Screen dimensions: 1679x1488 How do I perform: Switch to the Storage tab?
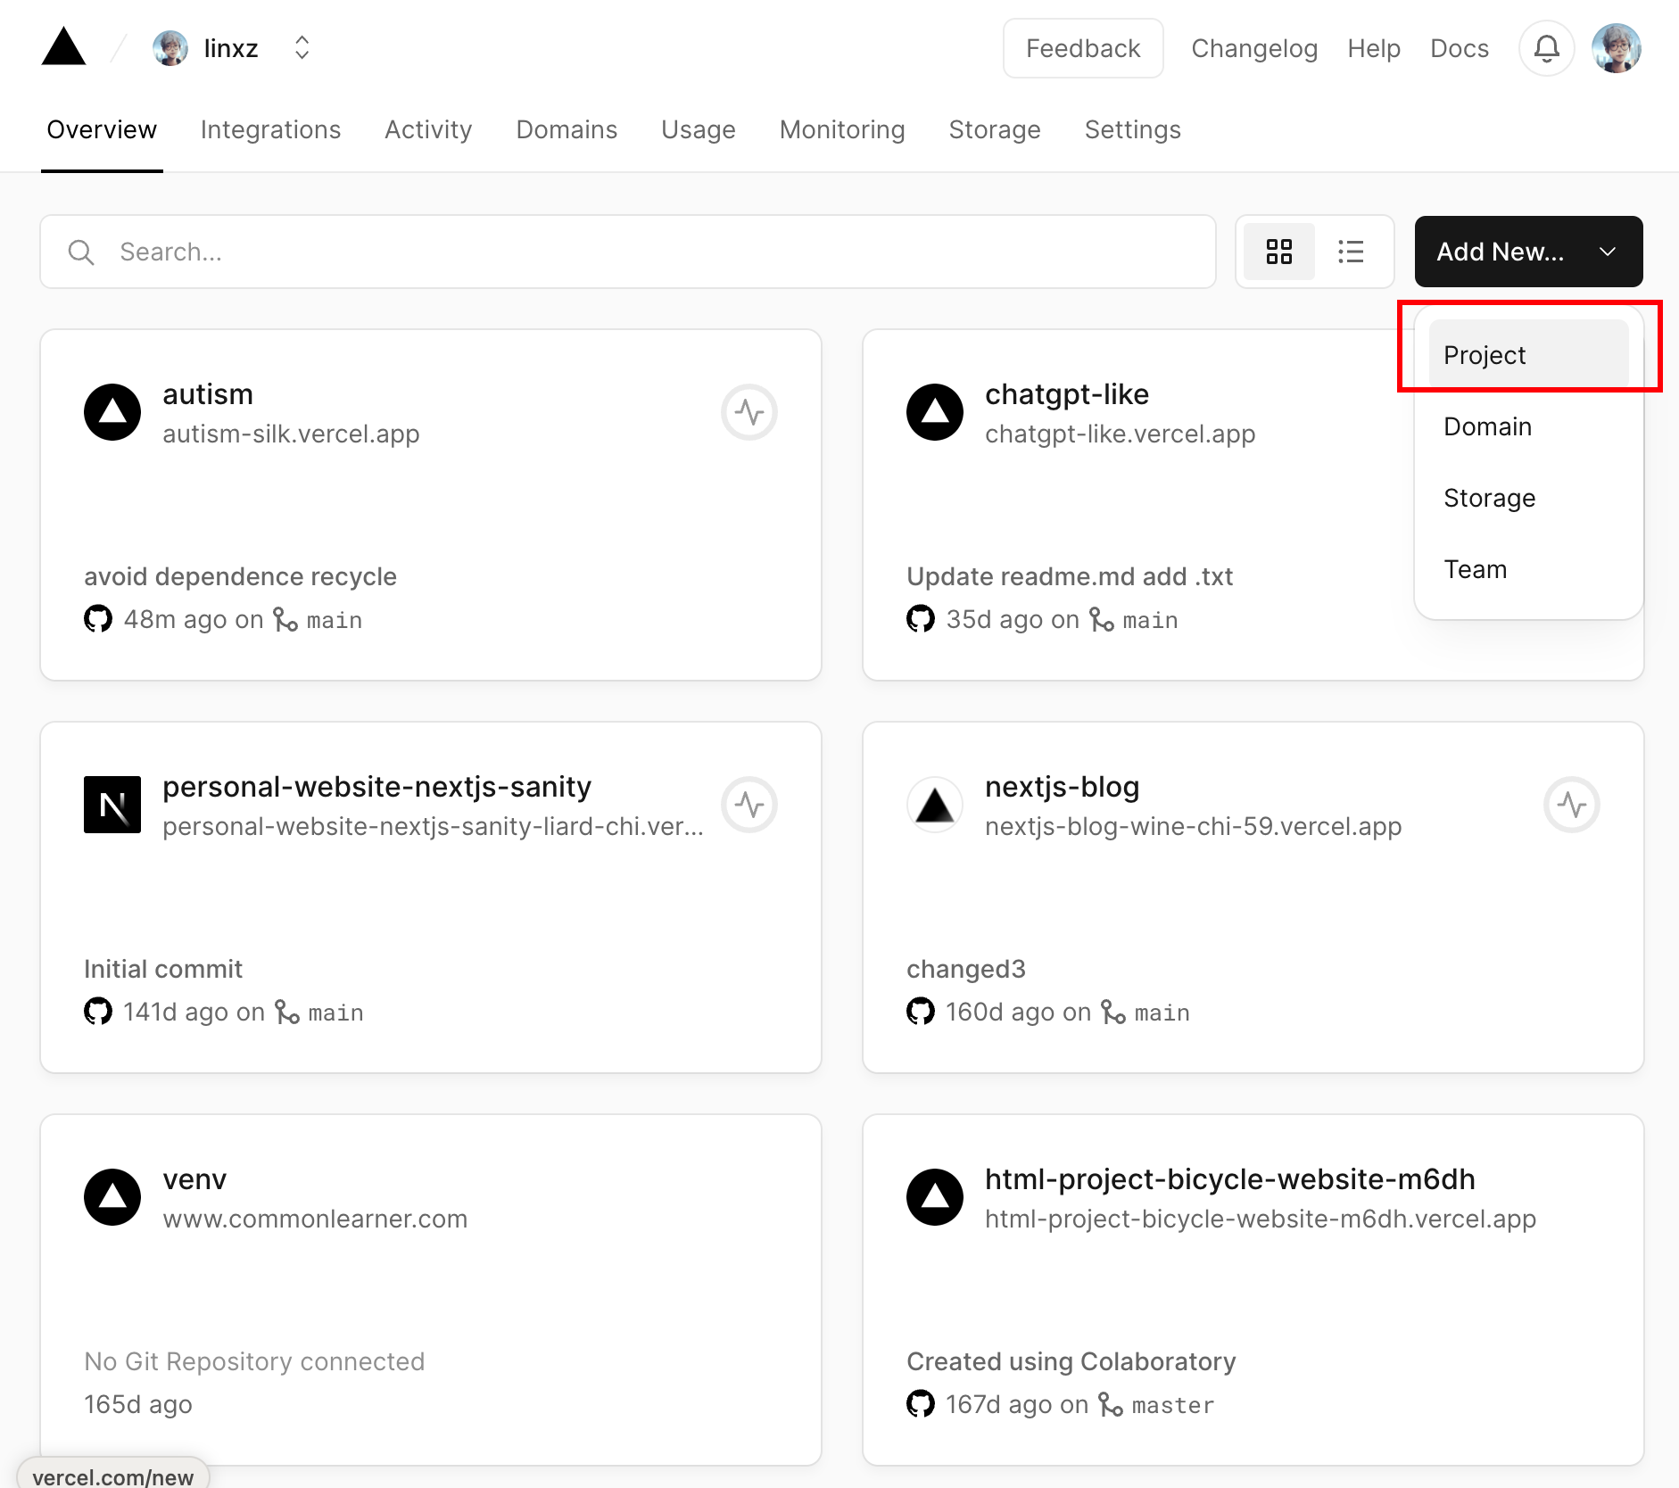click(x=995, y=130)
